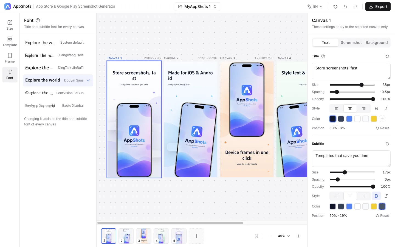The height and width of the screenshot is (247, 395).
Task: Open the Size panel in sidebar
Action: pos(10,25)
